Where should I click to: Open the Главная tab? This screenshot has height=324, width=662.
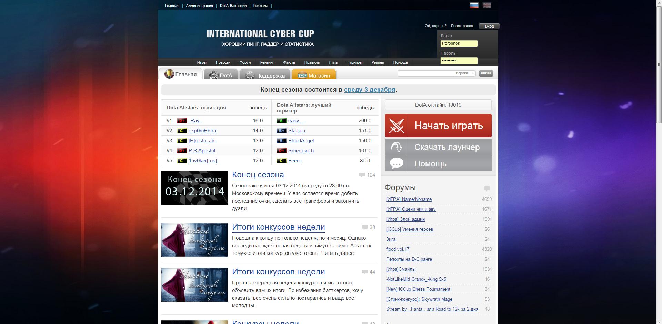[180, 74]
